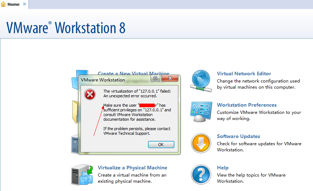This screenshot has height=191, width=313.
Task: Click the VMware Workstation 8 heading
Action: point(66,28)
